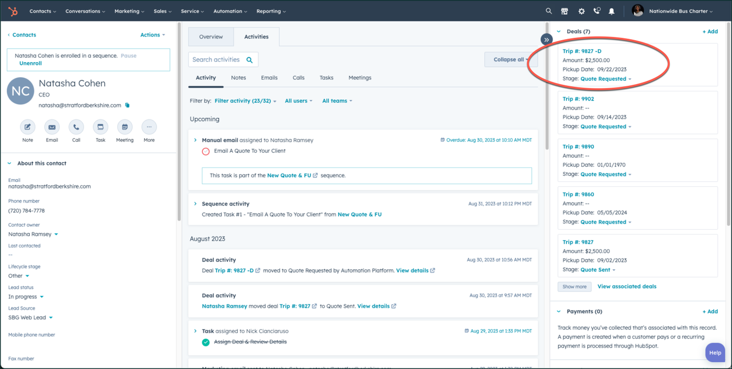Start a Call with the phone icon

pyautogui.click(x=76, y=127)
